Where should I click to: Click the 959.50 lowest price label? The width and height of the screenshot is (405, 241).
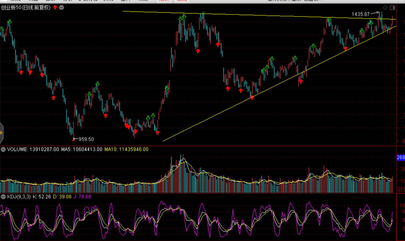pyautogui.click(x=86, y=139)
